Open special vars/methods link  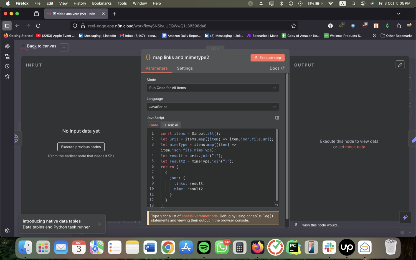(x=199, y=216)
